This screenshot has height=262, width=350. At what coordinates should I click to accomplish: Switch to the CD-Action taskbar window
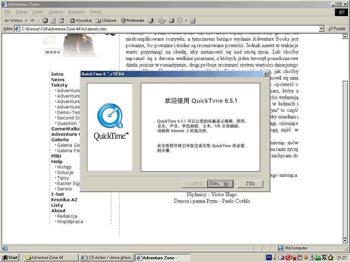(107, 258)
